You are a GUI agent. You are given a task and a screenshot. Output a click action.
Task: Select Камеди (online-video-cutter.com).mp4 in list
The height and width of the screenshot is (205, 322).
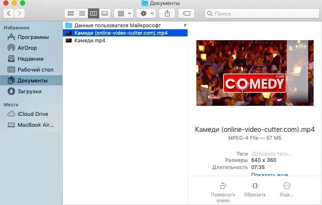tap(125, 33)
